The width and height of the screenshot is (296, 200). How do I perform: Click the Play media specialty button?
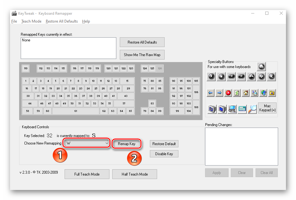tap(212, 76)
